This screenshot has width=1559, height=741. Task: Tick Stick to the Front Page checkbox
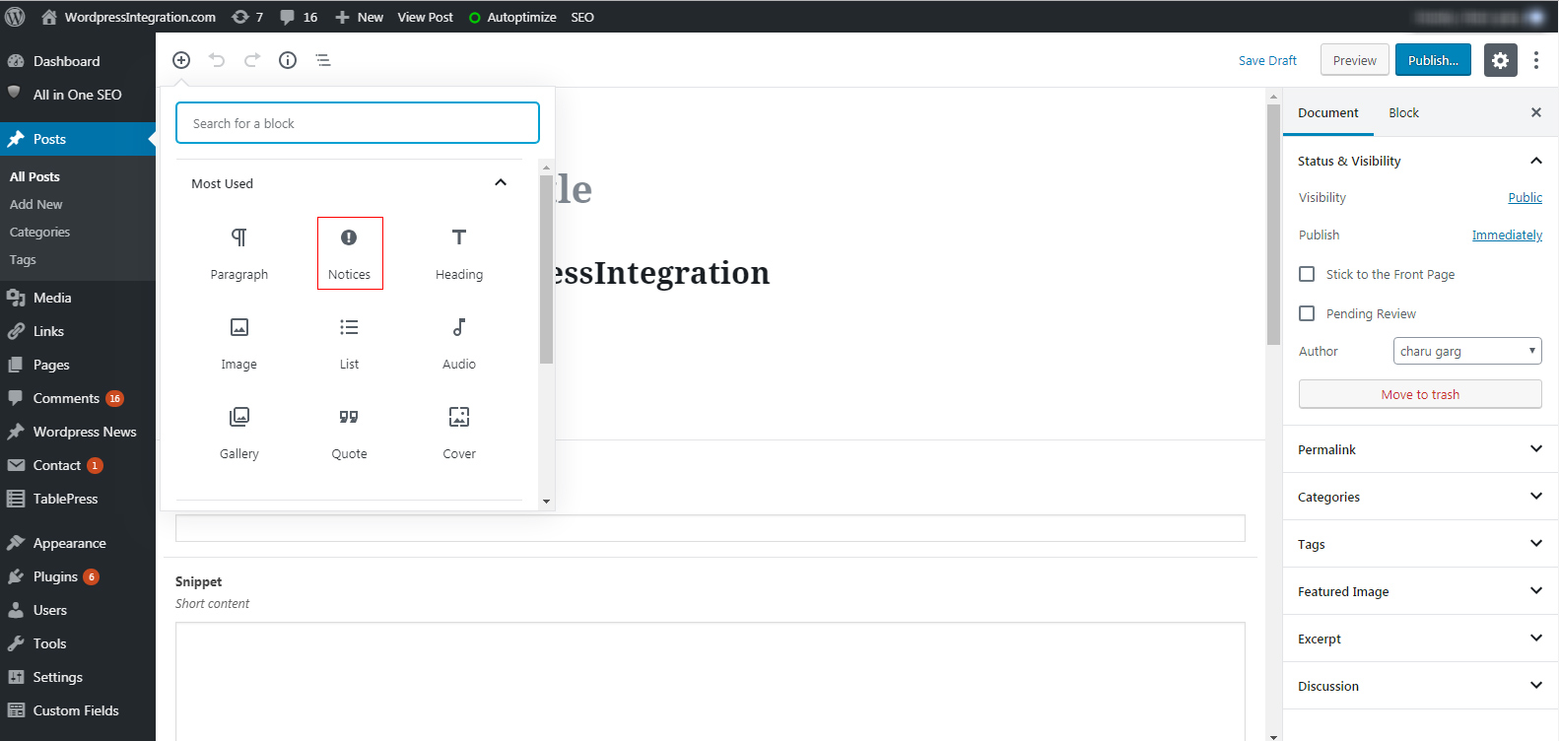1307,274
